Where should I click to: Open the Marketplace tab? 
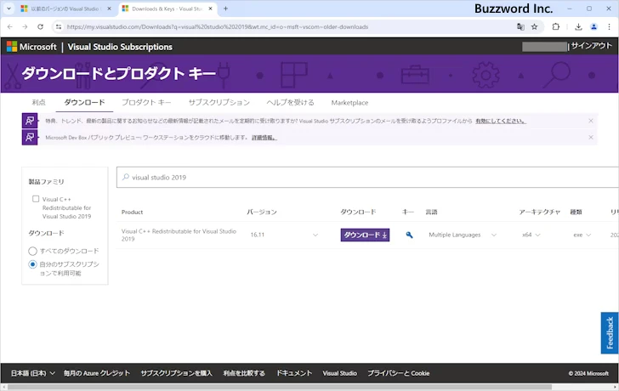(349, 103)
